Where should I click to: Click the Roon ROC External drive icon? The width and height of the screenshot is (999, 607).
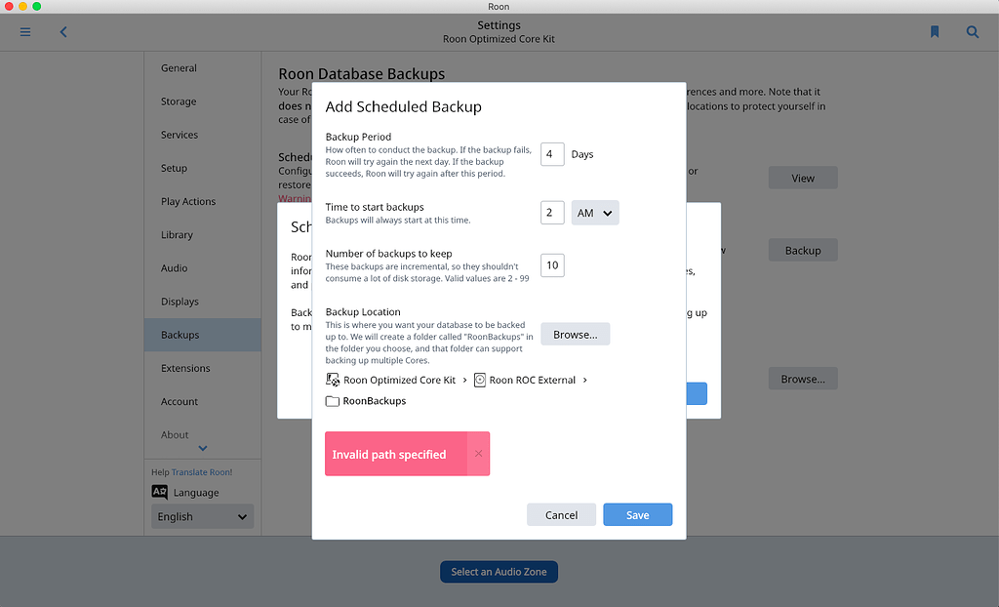478,379
